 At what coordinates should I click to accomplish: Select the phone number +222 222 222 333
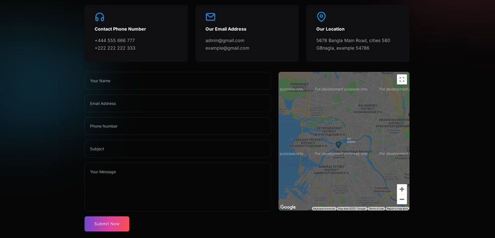pos(115,48)
